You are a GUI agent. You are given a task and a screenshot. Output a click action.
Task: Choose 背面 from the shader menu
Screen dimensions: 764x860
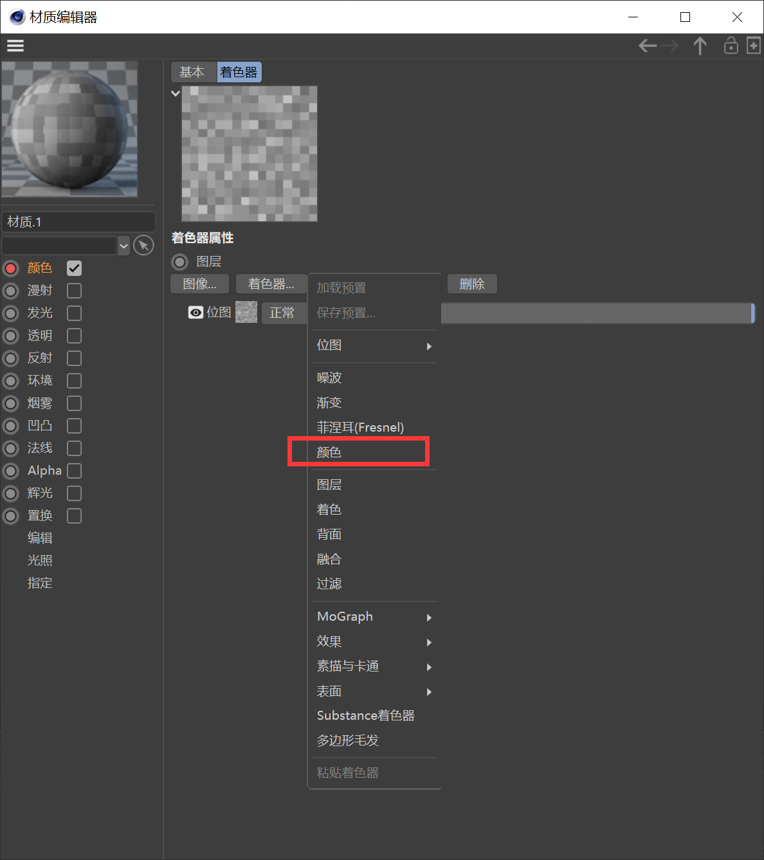point(374,535)
